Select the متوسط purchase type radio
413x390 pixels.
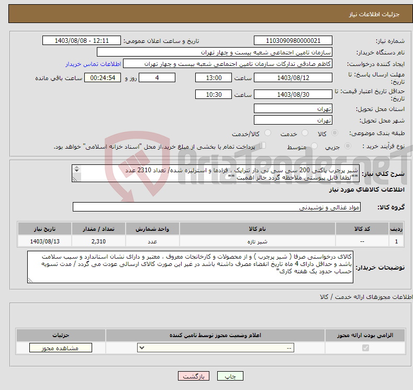314,146
